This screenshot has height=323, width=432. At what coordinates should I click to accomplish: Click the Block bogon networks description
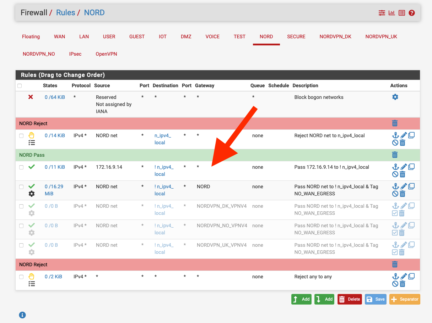pyautogui.click(x=319, y=97)
